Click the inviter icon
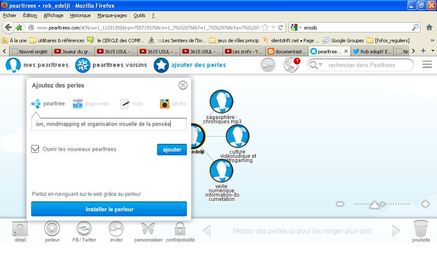 [x=116, y=232]
